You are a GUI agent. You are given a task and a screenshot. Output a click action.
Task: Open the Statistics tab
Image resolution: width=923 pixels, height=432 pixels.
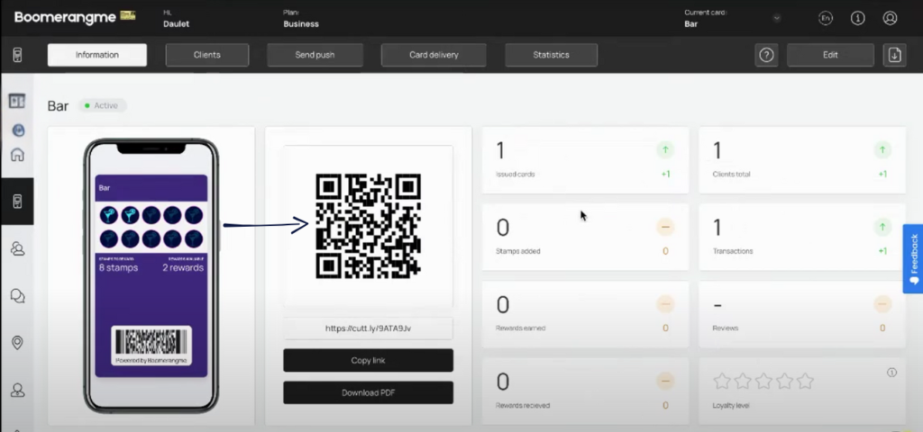(x=551, y=55)
